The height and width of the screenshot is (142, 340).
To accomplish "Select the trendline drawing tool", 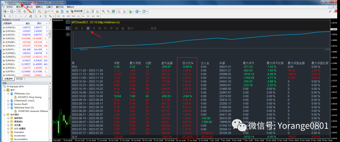I will [x=26, y=16].
